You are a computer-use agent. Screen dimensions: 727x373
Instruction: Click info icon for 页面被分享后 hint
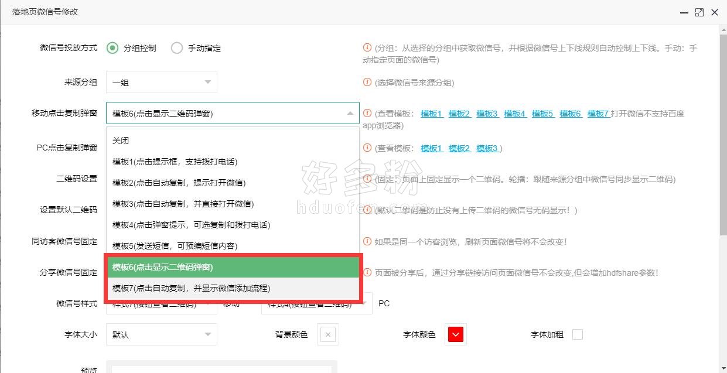(x=367, y=272)
